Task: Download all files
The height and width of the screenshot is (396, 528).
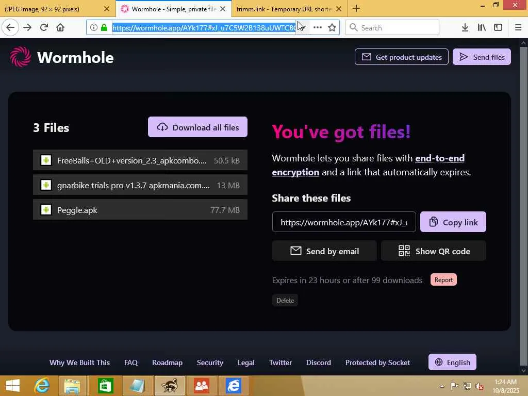Action: click(x=197, y=127)
